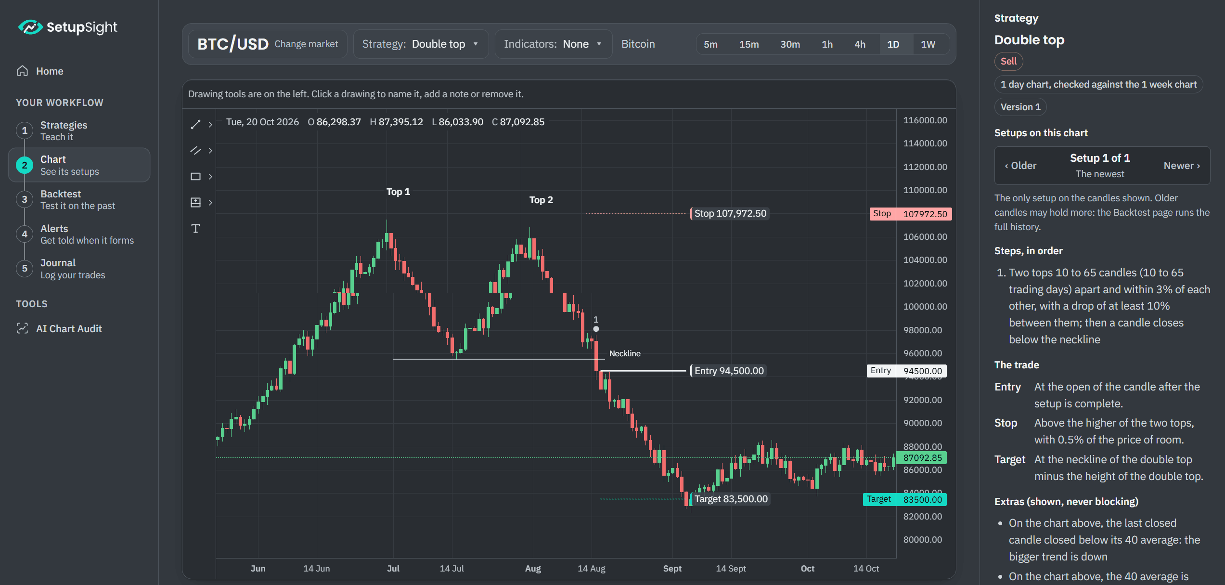Click the Double top strategy heading
This screenshot has width=1225, height=585.
(x=1029, y=39)
